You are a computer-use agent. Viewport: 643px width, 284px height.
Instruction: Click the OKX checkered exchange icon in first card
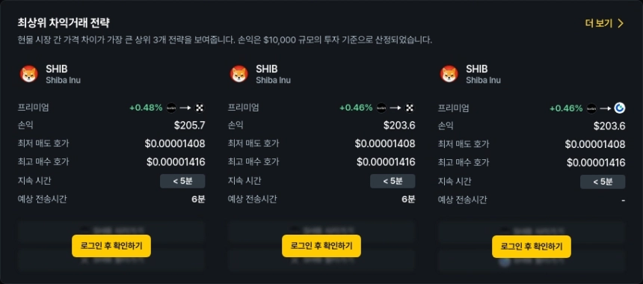point(200,108)
